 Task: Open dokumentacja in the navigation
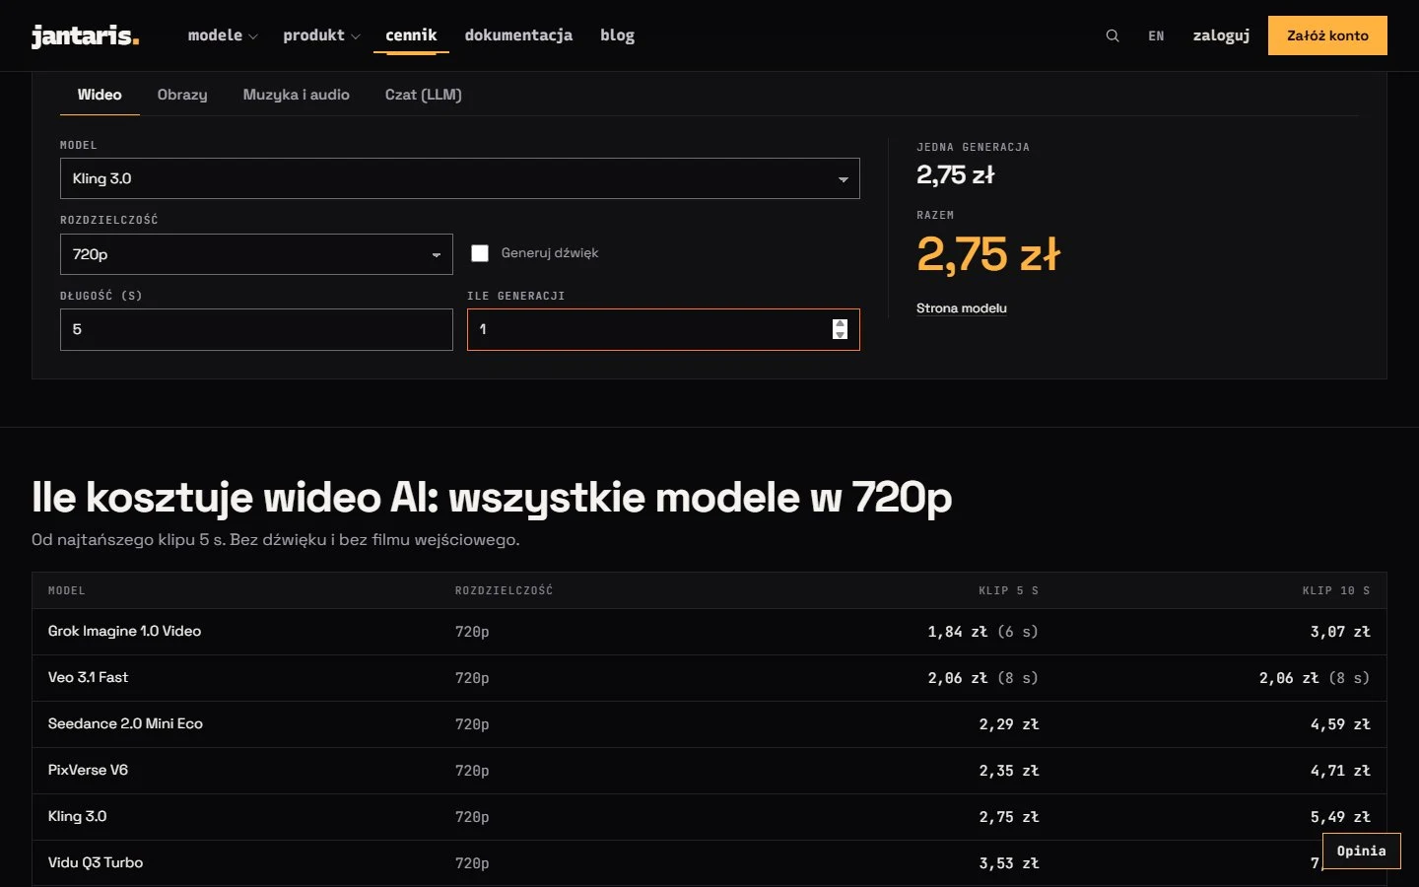coord(518,35)
